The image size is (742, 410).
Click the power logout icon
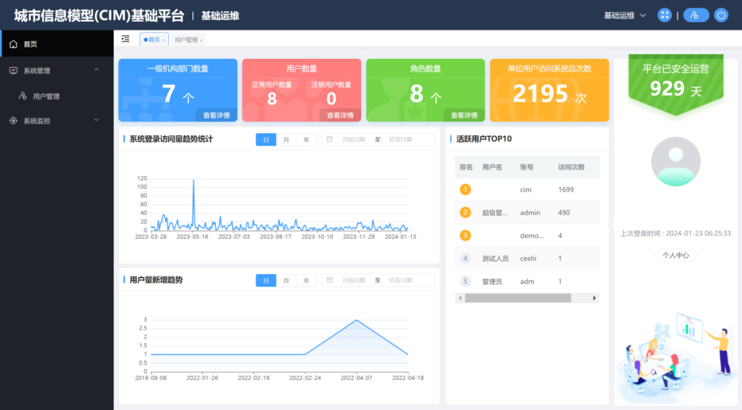[721, 15]
